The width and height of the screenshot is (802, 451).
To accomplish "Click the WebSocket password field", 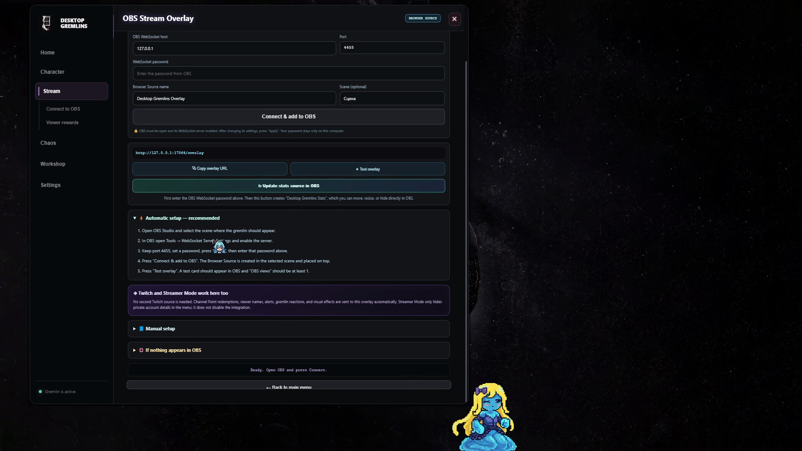I will (x=289, y=73).
